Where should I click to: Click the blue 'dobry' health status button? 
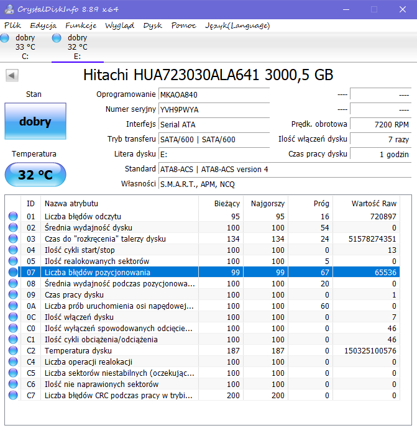pos(35,121)
